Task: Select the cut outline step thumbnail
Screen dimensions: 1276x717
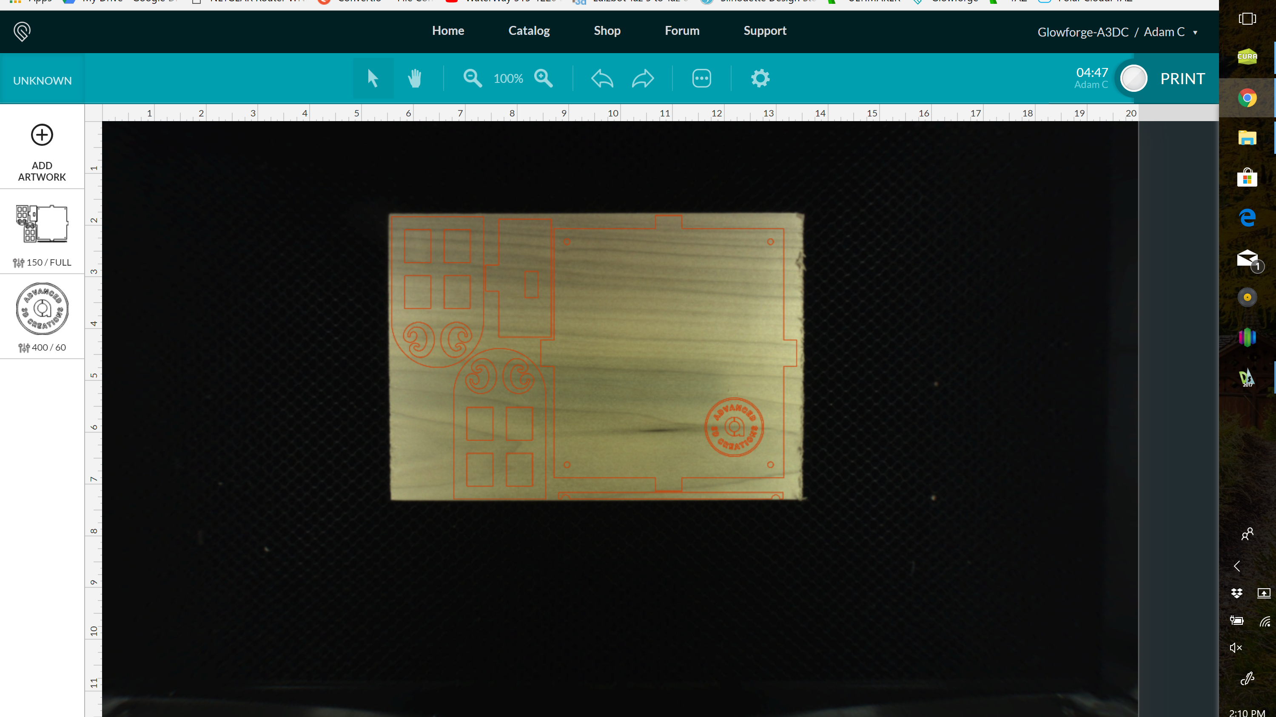Action: point(42,224)
